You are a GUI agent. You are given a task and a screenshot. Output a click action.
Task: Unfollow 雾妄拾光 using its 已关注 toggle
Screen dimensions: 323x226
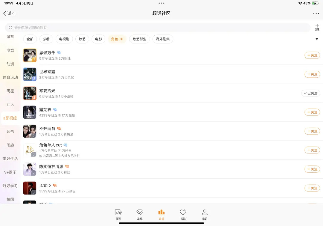pos(310,93)
